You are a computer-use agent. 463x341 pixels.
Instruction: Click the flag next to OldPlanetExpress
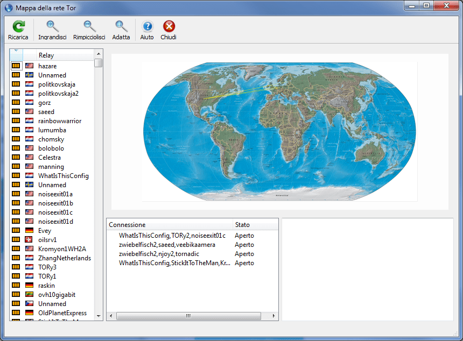pyautogui.click(x=29, y=312)
